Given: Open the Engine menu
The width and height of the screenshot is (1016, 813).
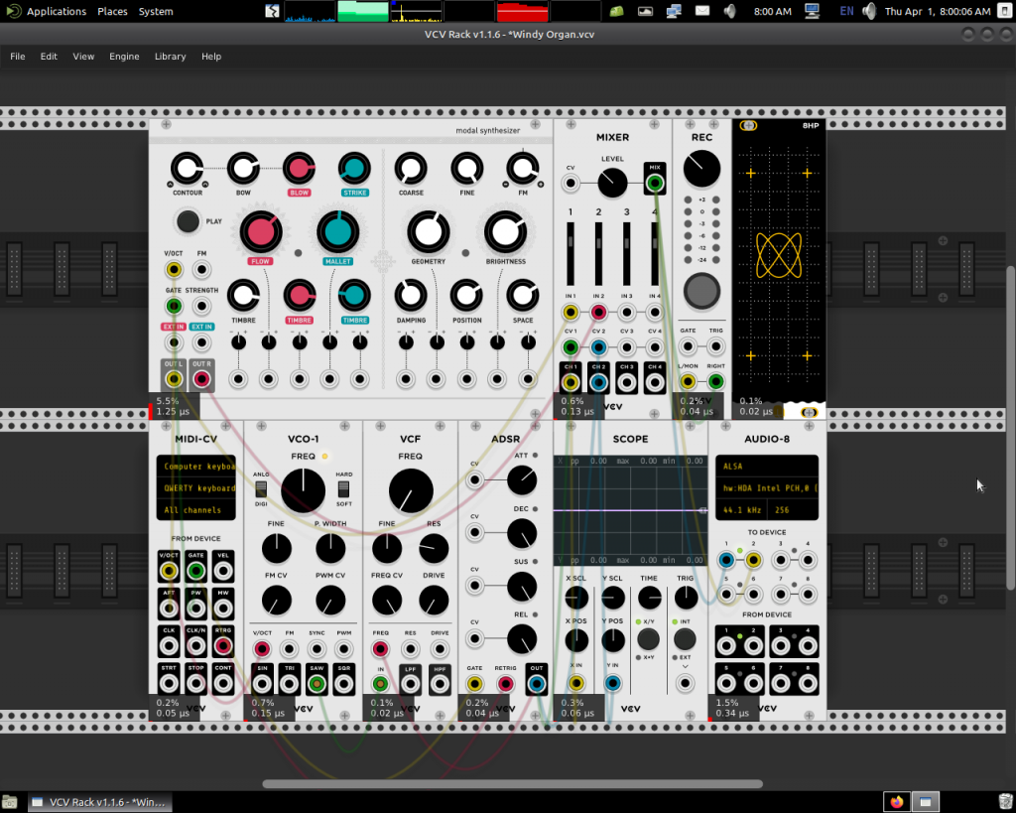Looking at the screenshot, I should 124,57.
